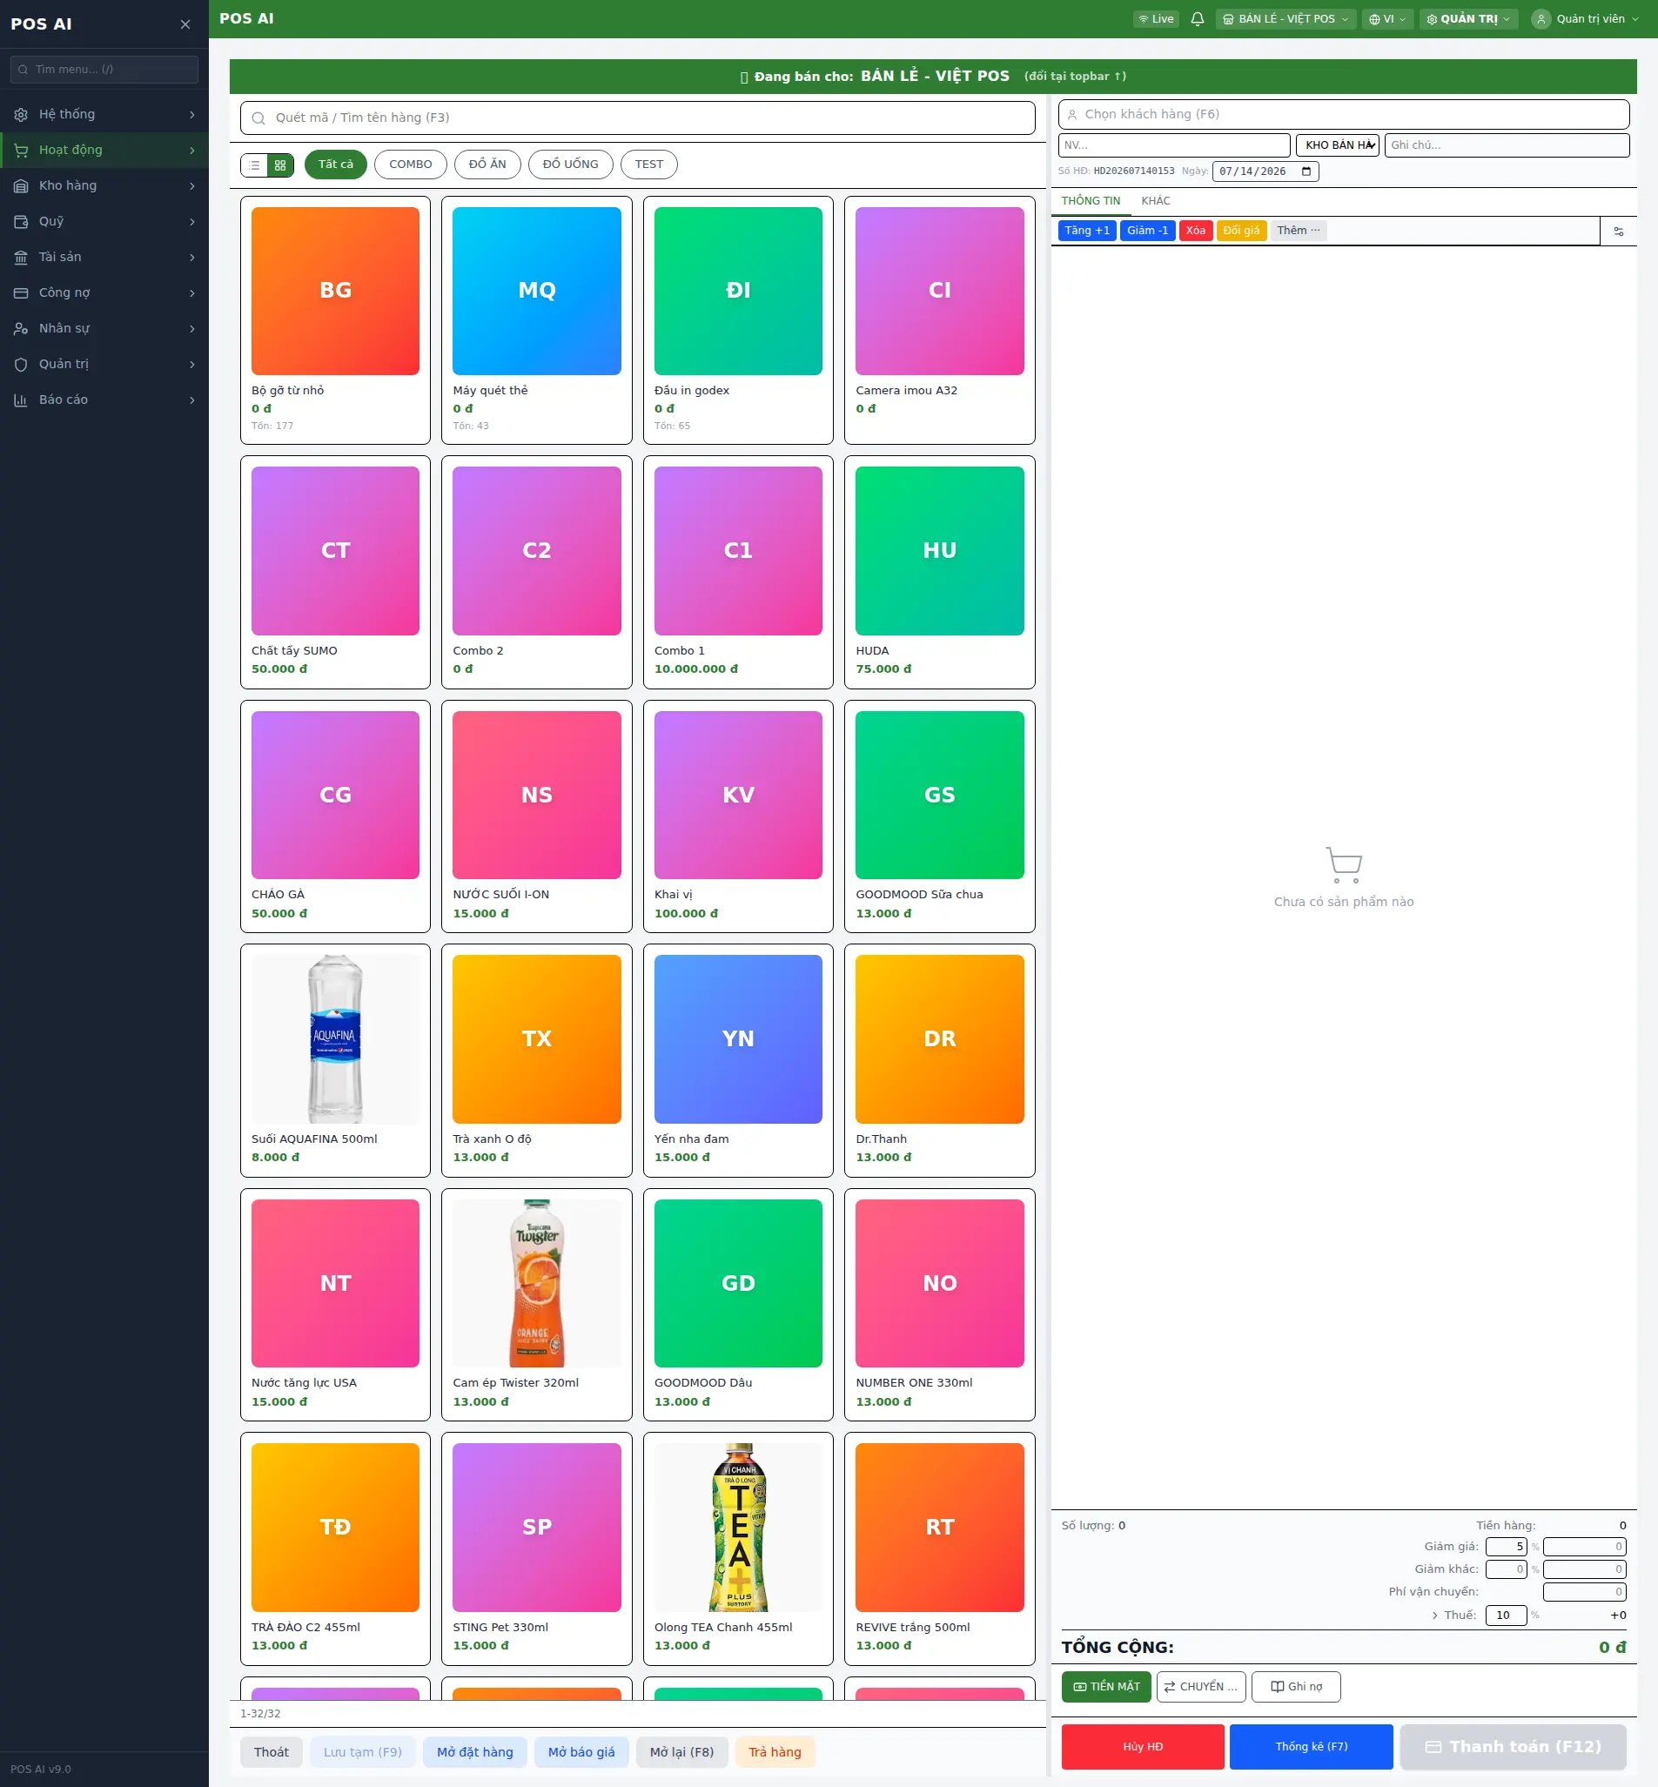Select Ghi nợ payment option

[1296, 1687]
